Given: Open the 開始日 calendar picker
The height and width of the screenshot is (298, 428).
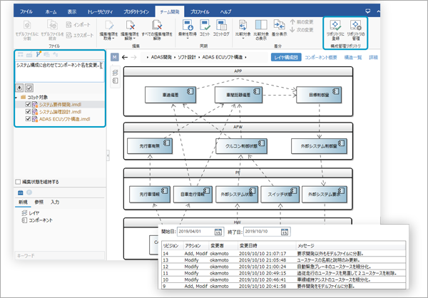Looking at the screenshot, I should (x=218, y=232).
